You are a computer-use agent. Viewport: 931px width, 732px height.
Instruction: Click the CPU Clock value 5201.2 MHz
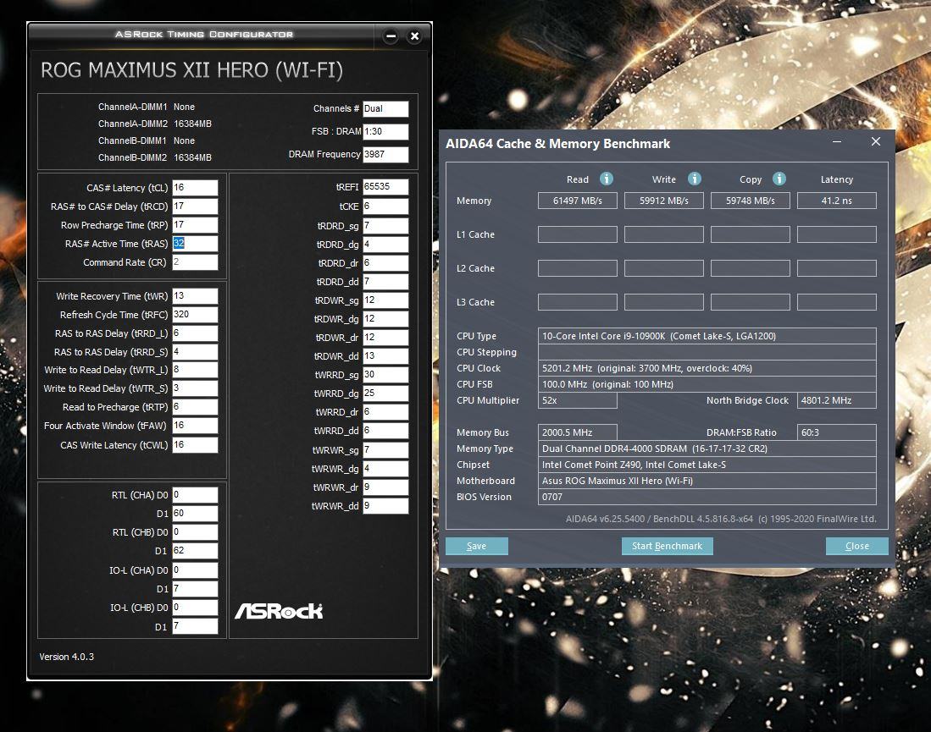click(707, 368)
